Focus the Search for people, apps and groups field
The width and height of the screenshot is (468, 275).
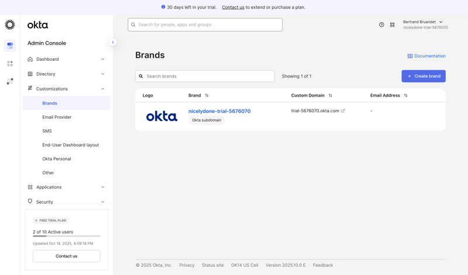point(205,25)
